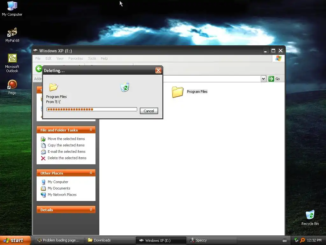Minimize the Windows XP (E:) window
Image resolution: width=326 pixels, height=245 pixels.
[x=265, y=51]
